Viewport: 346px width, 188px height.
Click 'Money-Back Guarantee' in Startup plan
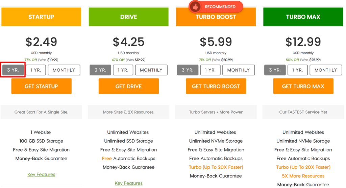[x=41, y=158]
